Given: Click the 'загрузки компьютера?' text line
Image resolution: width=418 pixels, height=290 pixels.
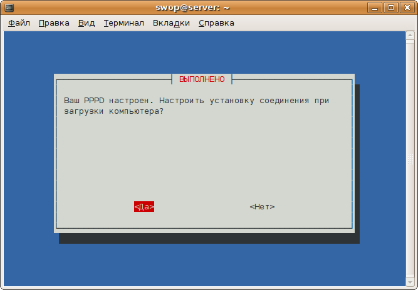Looking at the screenshot, I should click(x=114, y=111).
